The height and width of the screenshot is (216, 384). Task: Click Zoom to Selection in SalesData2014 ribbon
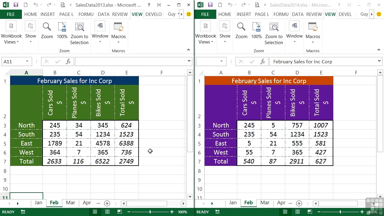[x=274, y=34]
